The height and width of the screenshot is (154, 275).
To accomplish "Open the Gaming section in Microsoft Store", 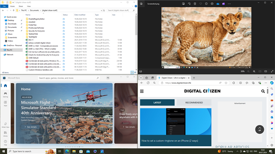I will tap(6, 95).
